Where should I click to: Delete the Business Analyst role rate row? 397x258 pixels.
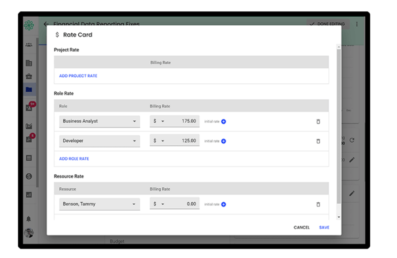pyautogui.click(x=318, y=122)
